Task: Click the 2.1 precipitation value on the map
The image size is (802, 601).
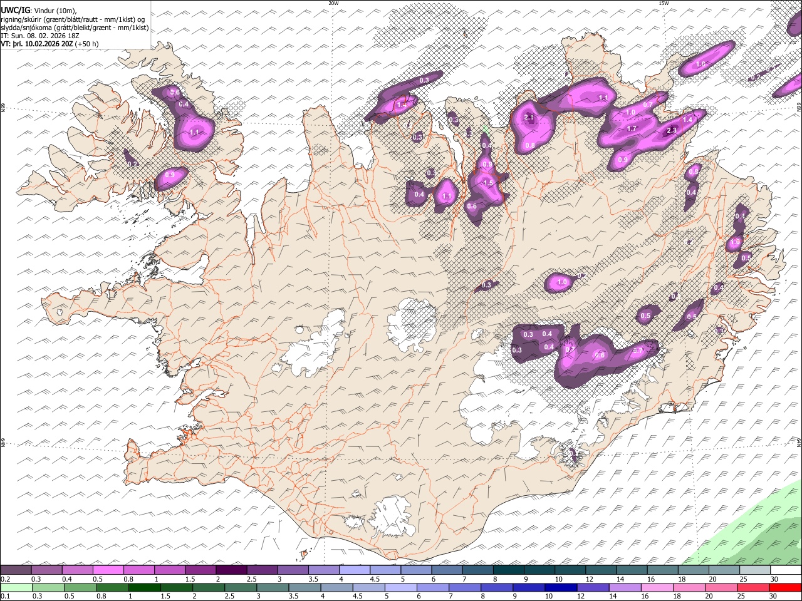Action: tap(528, 118)
